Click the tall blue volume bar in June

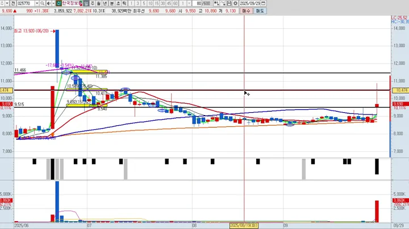tap(57, 202)
